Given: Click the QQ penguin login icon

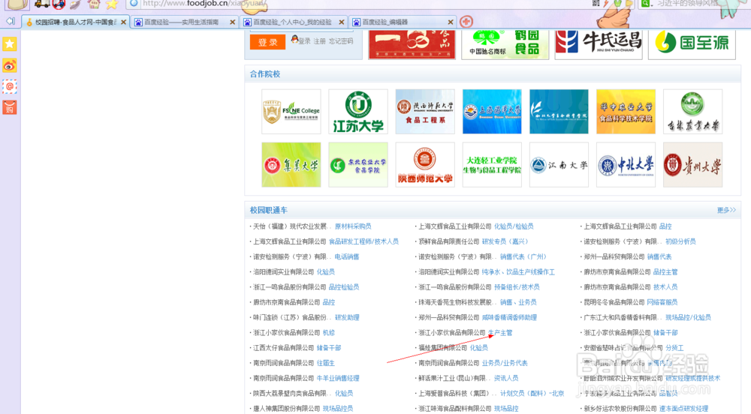Looking at the screenshot, I should [x=294, y=39].
